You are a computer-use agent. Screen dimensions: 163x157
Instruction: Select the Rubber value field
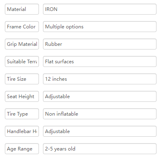pyautogui.click(x=100, y=44)
